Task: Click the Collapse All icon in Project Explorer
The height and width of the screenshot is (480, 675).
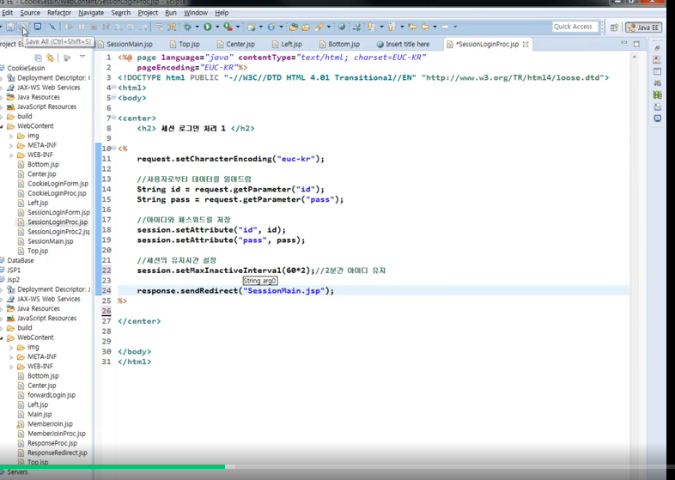Action: [x=38, y=58]
